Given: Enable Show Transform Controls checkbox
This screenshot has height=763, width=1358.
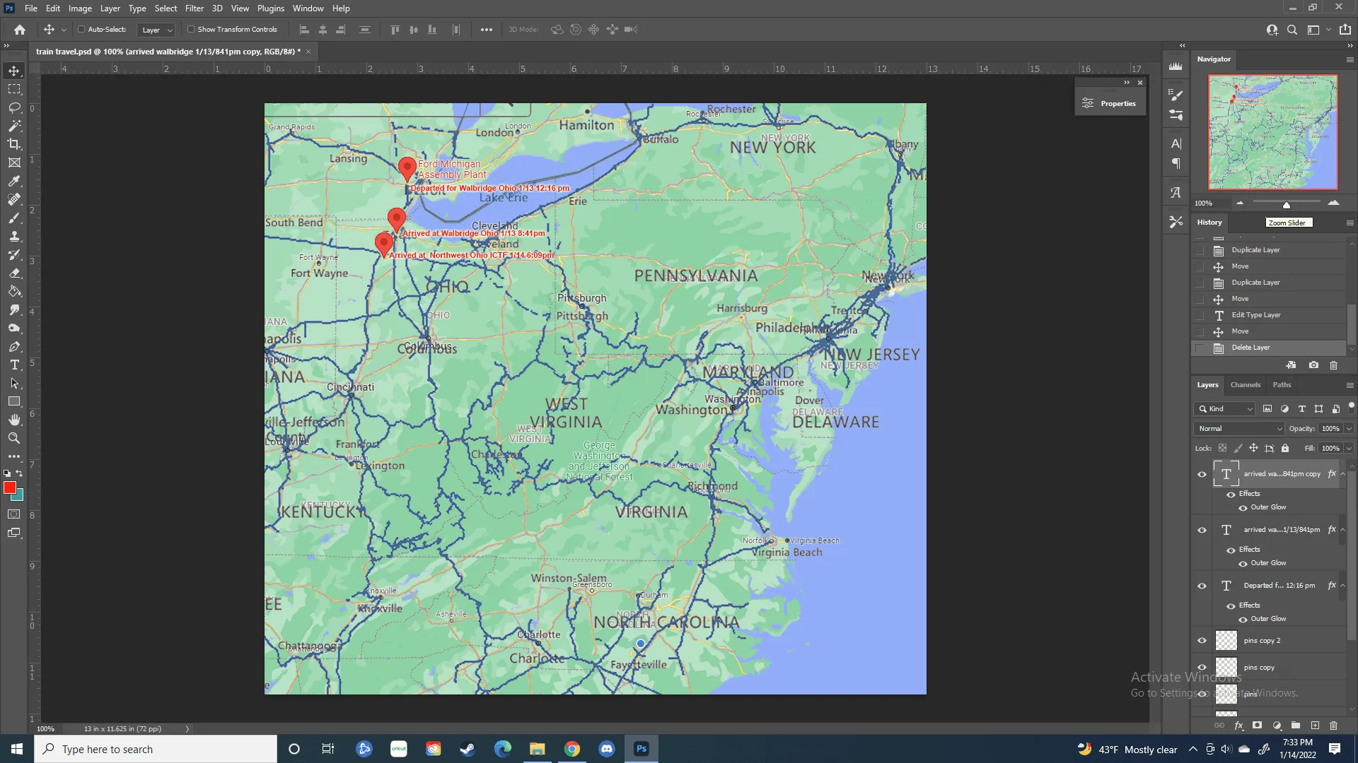Looking at the screenshot, I should [x=191, y=30].
